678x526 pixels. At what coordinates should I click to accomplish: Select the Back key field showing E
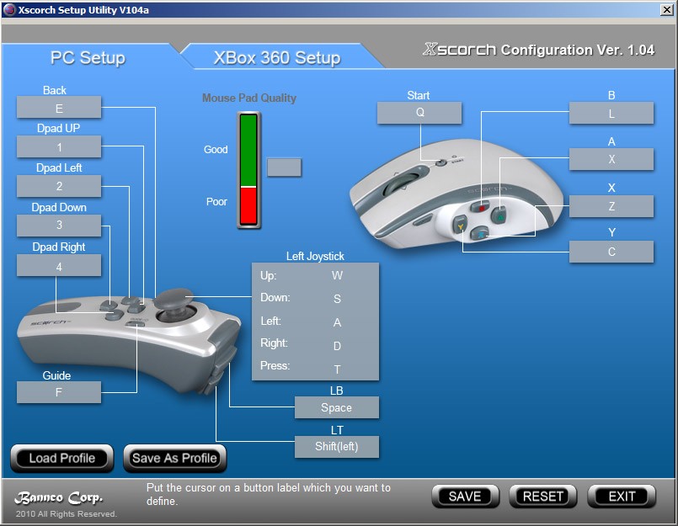[x=59, y=107]
